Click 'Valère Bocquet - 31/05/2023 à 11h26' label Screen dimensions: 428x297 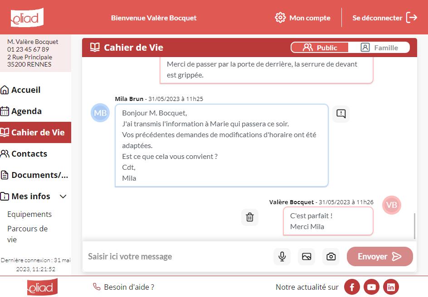(x=321, y=202)
